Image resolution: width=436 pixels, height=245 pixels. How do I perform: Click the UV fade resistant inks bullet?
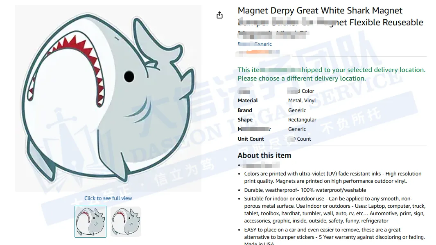pos(333,177)
